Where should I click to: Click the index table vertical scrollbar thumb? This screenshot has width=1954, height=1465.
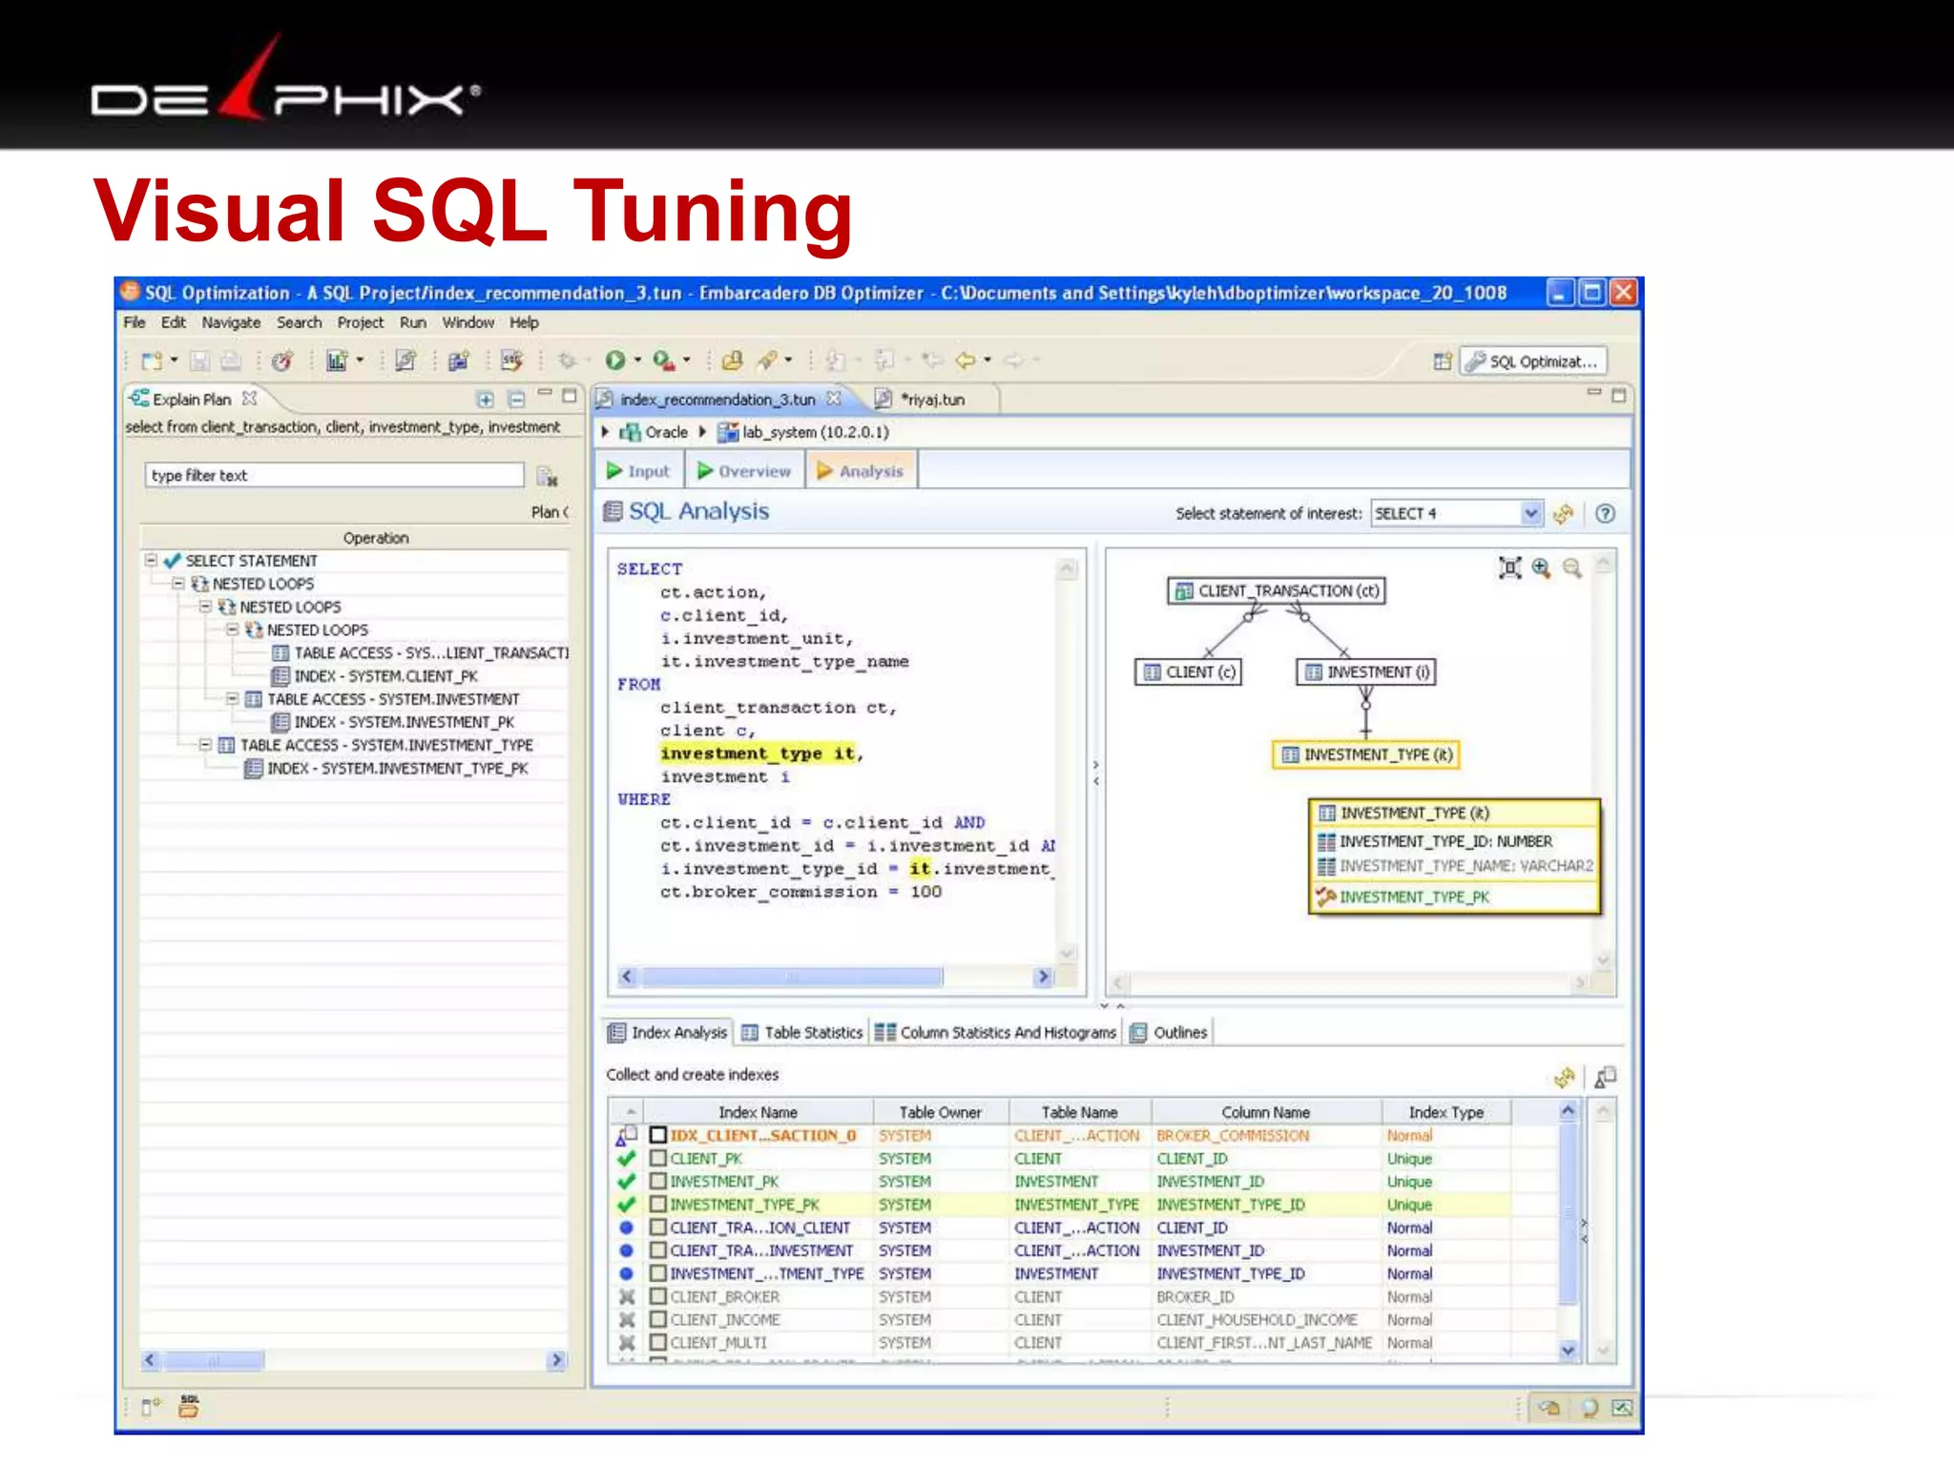point(1567,1212)
